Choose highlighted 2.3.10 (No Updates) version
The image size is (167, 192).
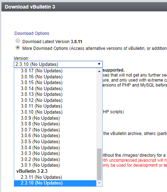pos(55,183)
